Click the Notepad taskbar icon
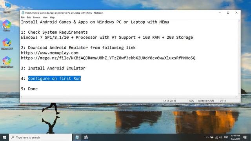This screenshot has width=251, height=141. [77, 137]
